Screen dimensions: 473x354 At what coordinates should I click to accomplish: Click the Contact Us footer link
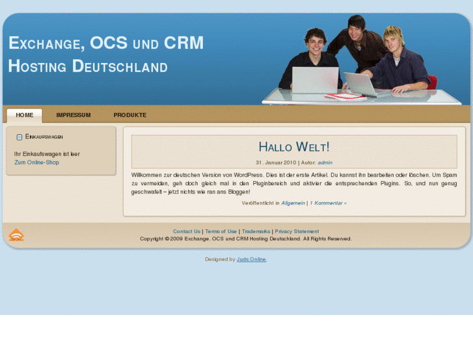coord(187,231)
